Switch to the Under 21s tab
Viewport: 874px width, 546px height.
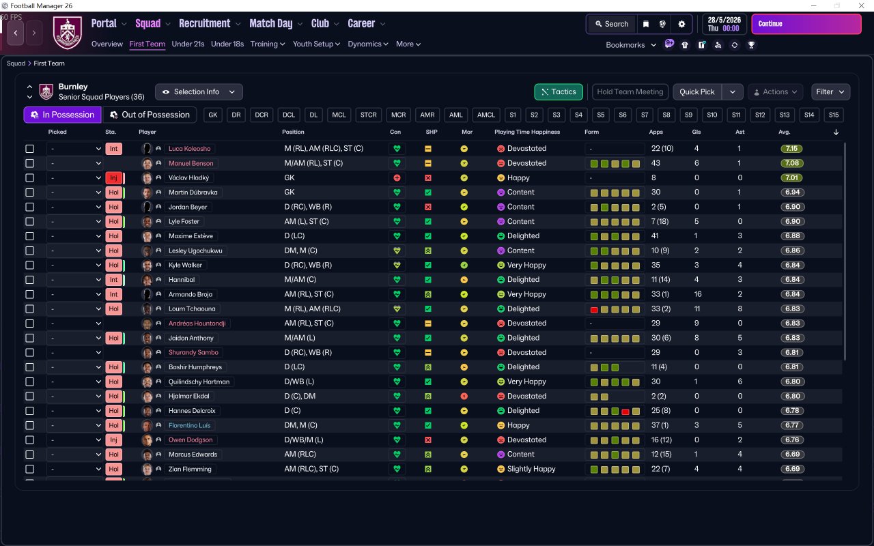point(188,44)
